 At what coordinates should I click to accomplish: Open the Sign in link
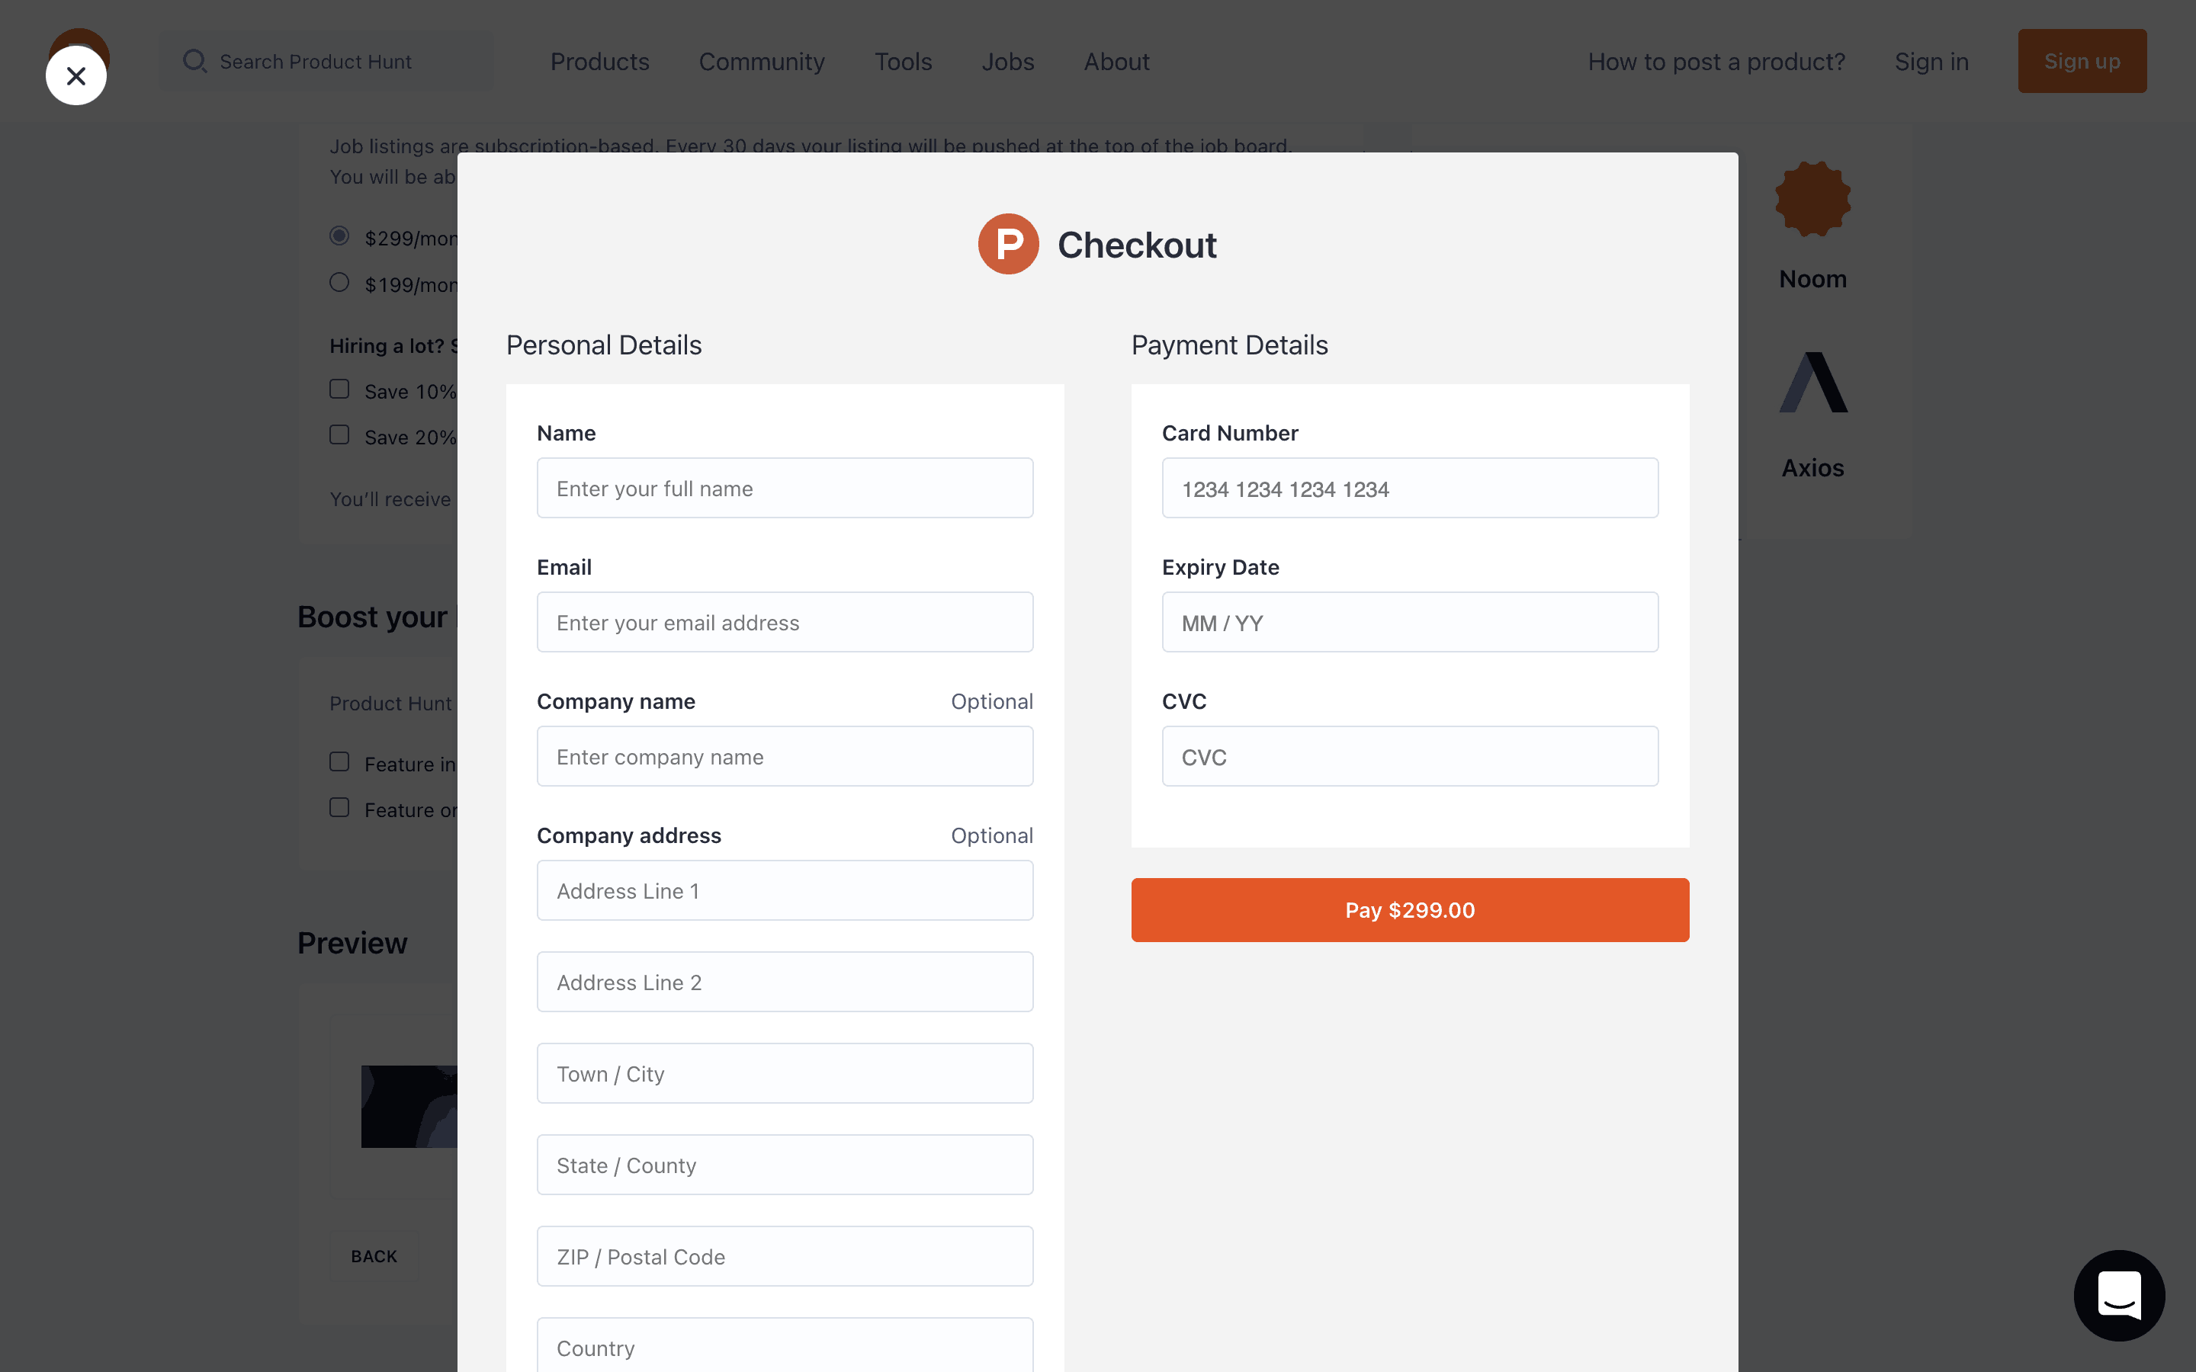1931,62
